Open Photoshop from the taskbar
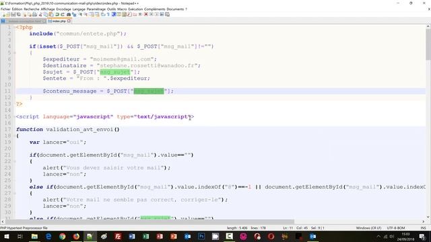 click(x=201, y=236)
